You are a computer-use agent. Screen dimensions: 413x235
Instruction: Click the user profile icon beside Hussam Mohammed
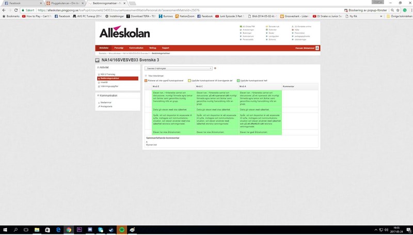coord(317,48)
